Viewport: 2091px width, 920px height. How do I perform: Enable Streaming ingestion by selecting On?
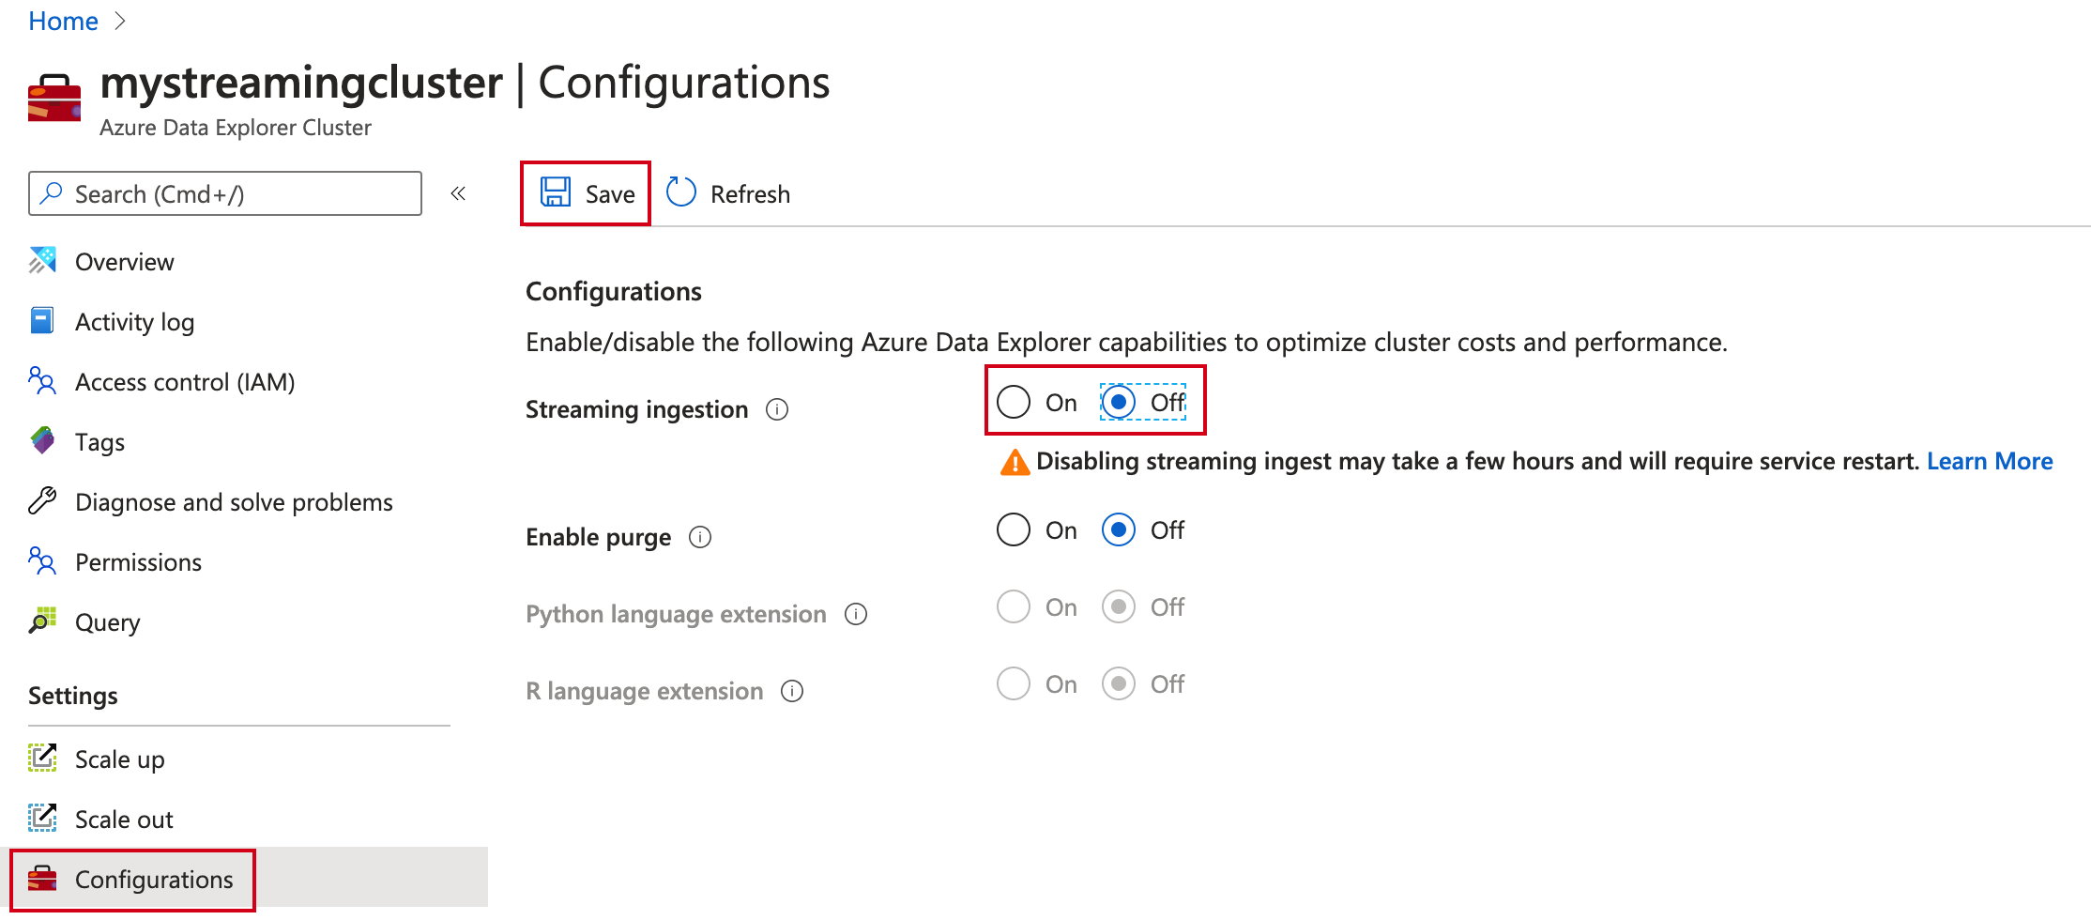tap(1014, 401)
